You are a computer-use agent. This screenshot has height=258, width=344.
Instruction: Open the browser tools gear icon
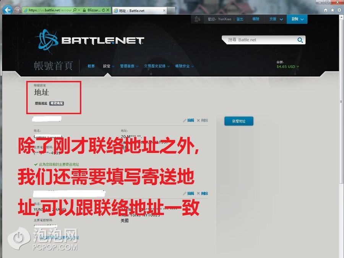tap(339, 10)
